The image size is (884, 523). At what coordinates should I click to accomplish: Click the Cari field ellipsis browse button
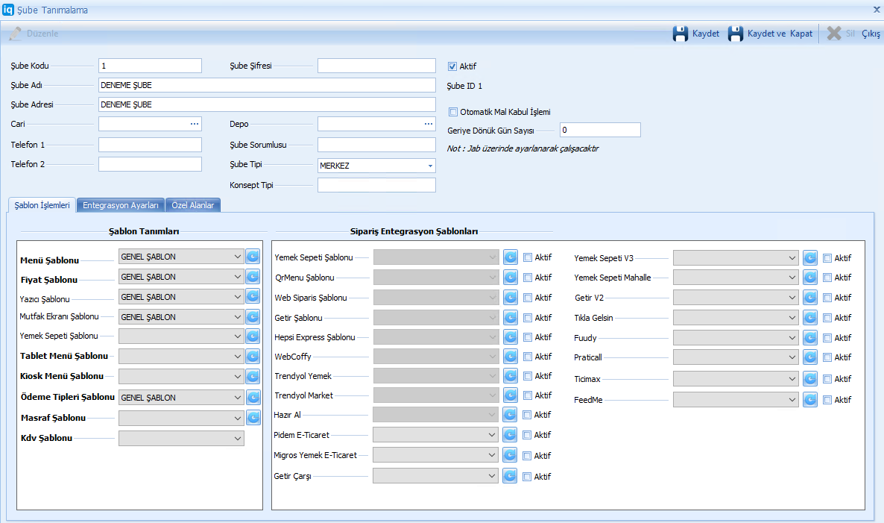[x=195, y=123]
